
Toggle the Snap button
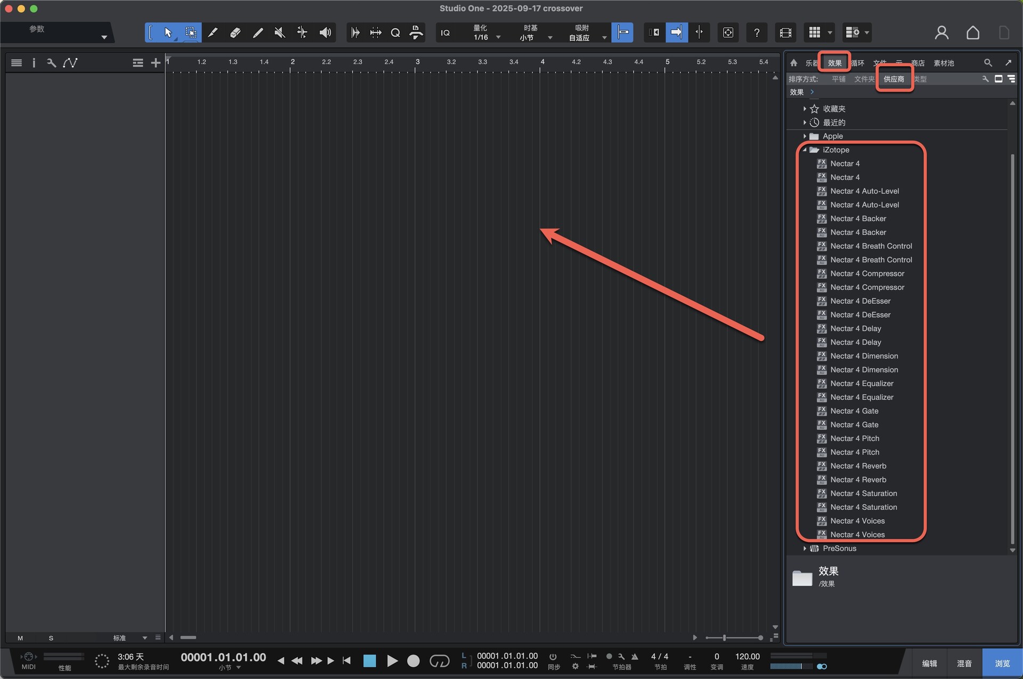click(622, 33)
